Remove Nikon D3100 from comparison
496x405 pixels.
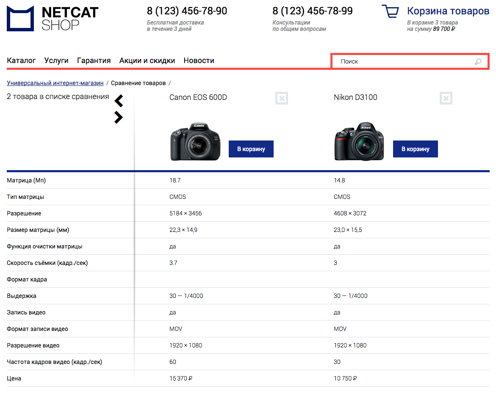pos(446,98)
